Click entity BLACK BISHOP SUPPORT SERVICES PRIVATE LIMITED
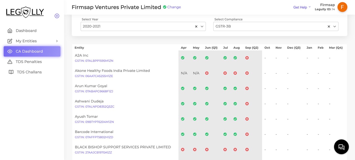This screenshot has height=160, width=355. 123,147
